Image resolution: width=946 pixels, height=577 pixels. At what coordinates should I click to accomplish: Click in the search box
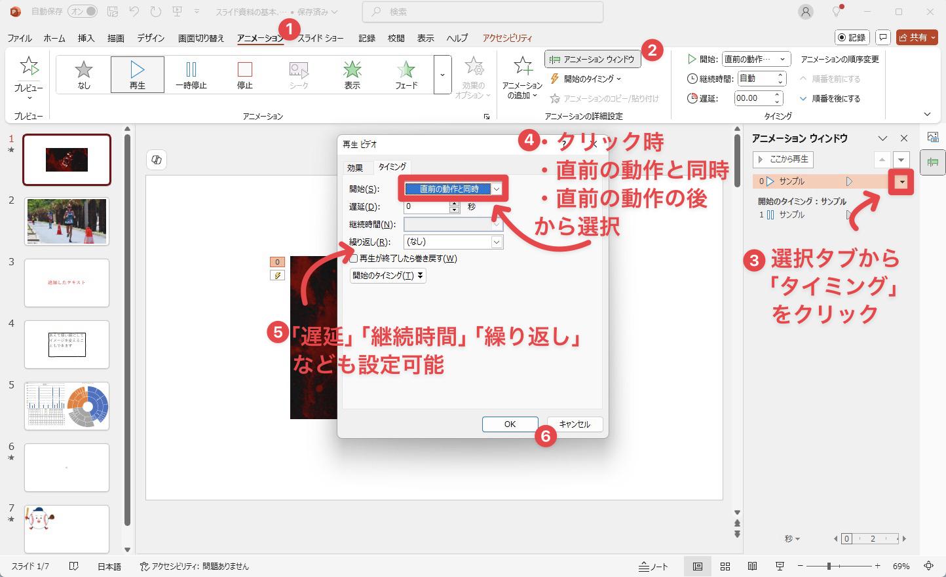(483, 12)
